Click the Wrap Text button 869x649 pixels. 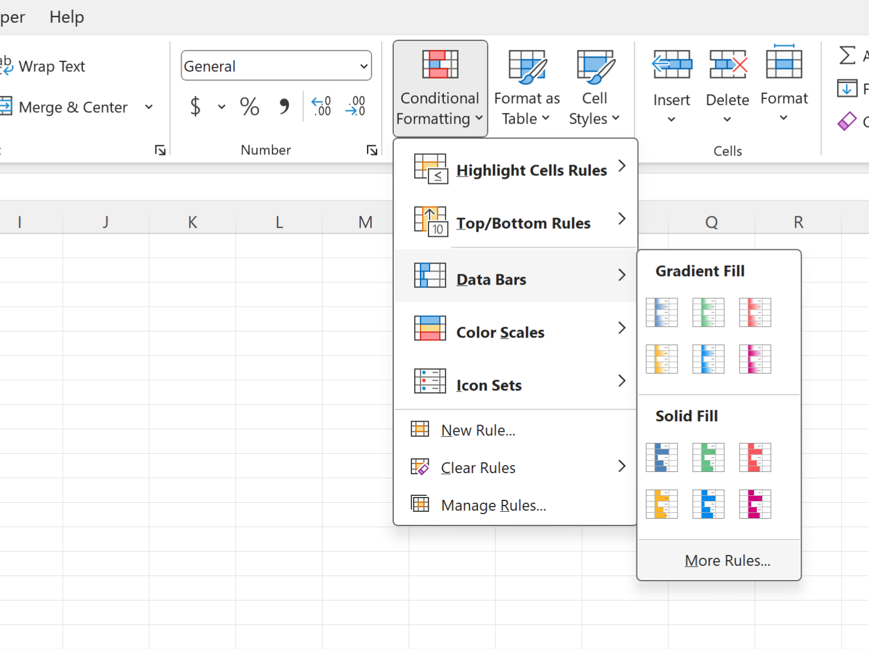coord(43,66)
